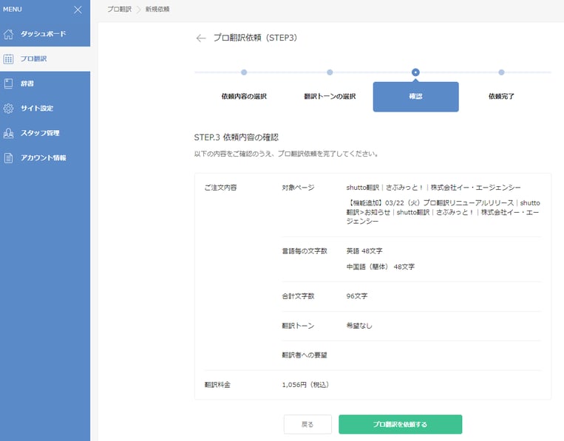The image size is (564, 441).
Task: Click the 翻訳トーン label
Action: [x=298, y=326]
